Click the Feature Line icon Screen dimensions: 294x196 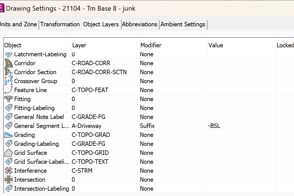click(8, 90)
